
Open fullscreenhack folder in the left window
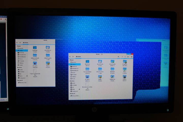tap(35, 55)
